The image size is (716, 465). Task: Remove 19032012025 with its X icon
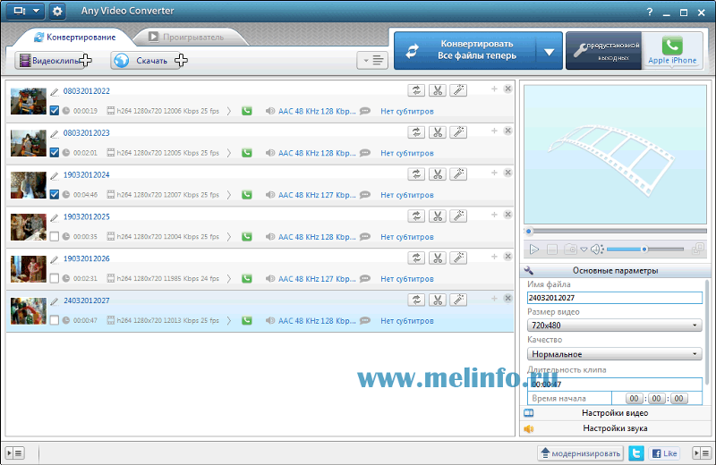[x=507, y=215]
